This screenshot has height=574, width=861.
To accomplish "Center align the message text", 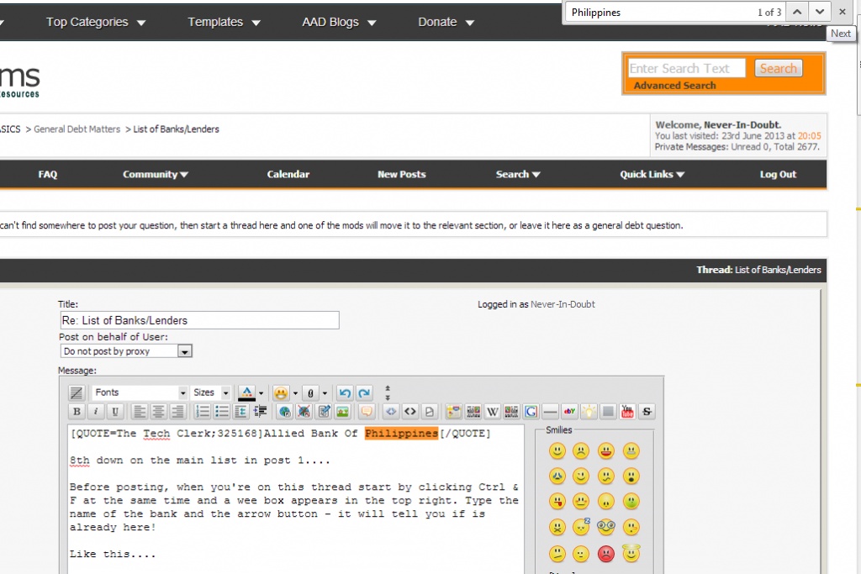I will click(158, 412).
